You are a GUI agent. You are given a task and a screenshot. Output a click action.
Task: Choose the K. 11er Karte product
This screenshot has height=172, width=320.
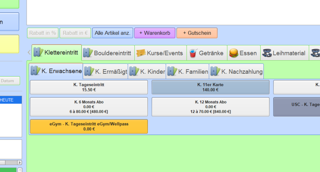210,87
